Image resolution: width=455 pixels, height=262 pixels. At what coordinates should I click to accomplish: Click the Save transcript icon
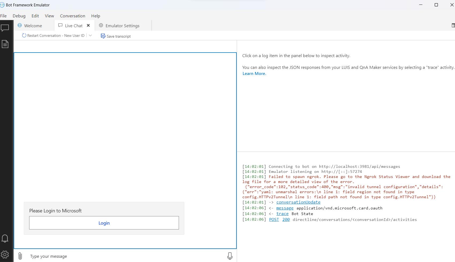[x=103, y=35]
